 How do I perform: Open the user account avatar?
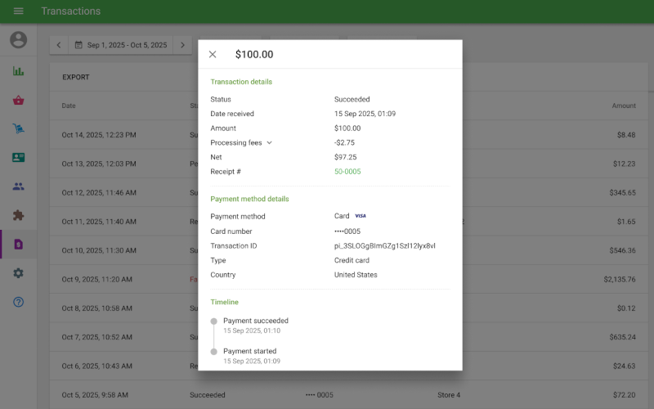pyautogui.click(x=18, y=40)
